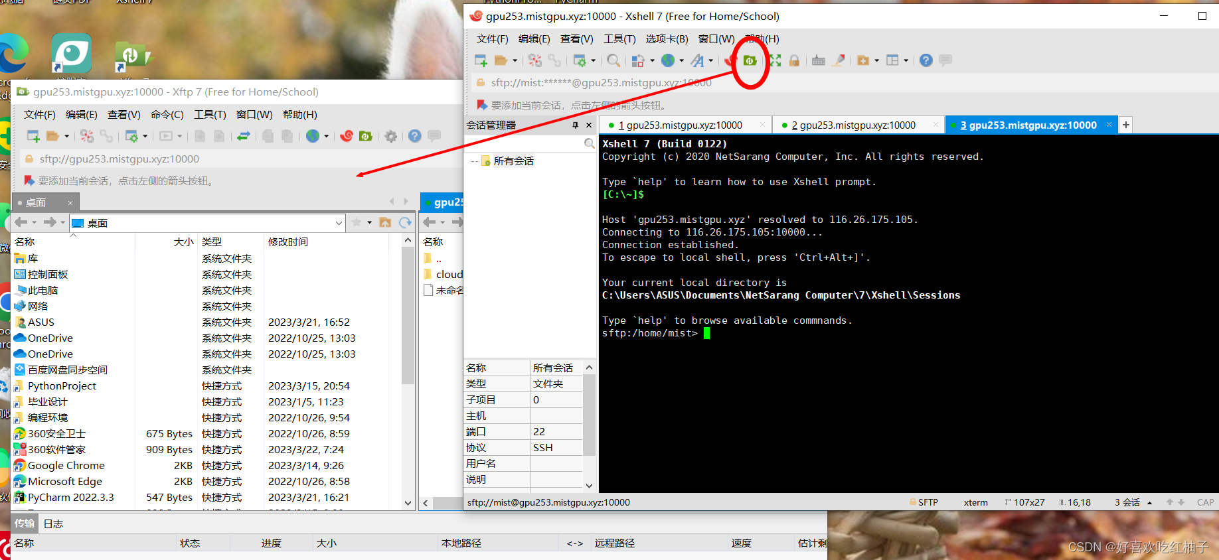The width and height of the screenshot is (1219, 560).
Task: Click the search icon in Session Manager
Action: [589, 143]
